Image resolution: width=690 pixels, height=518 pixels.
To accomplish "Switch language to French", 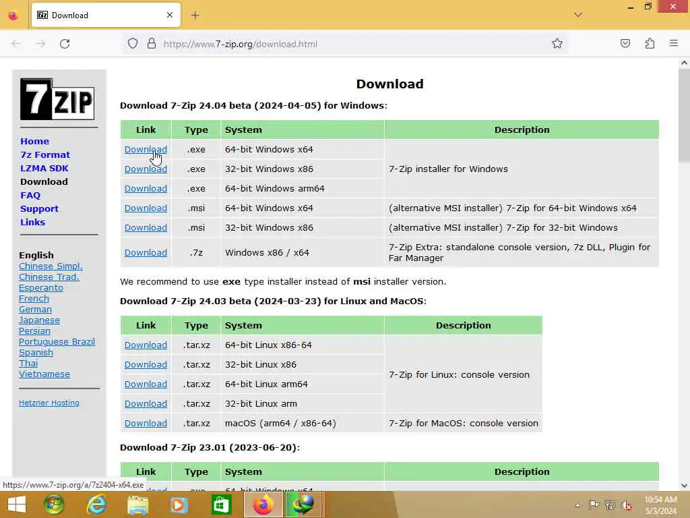I will 34,299.
